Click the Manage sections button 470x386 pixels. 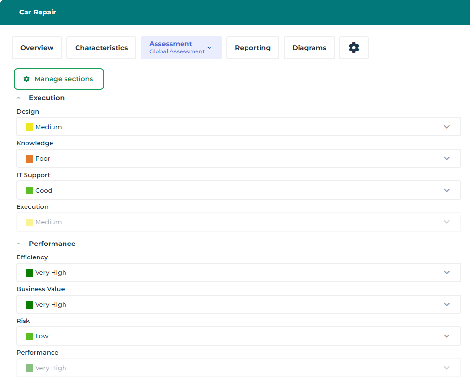point(59,79)
